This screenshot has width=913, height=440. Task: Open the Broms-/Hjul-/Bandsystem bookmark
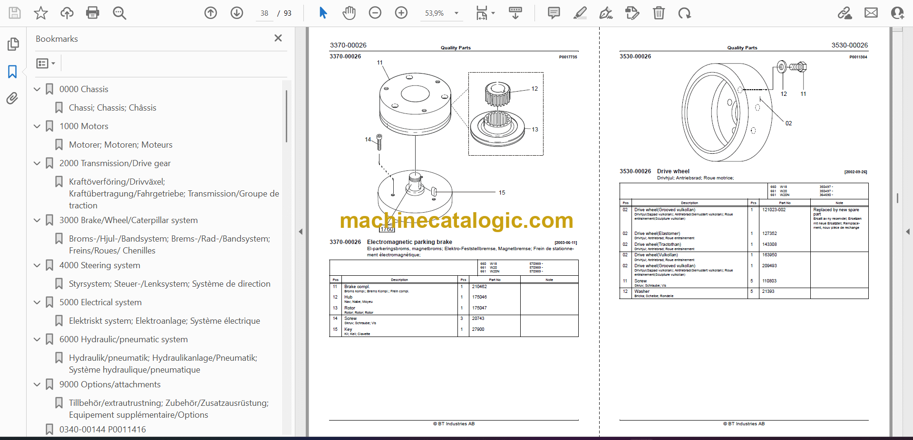[169, 244]
